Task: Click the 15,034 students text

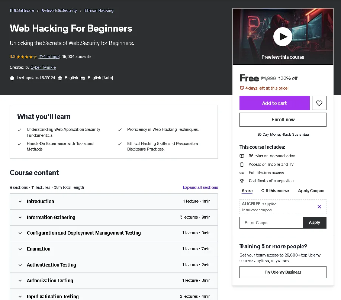Action: pyautogui.click(x=77, y=57)
